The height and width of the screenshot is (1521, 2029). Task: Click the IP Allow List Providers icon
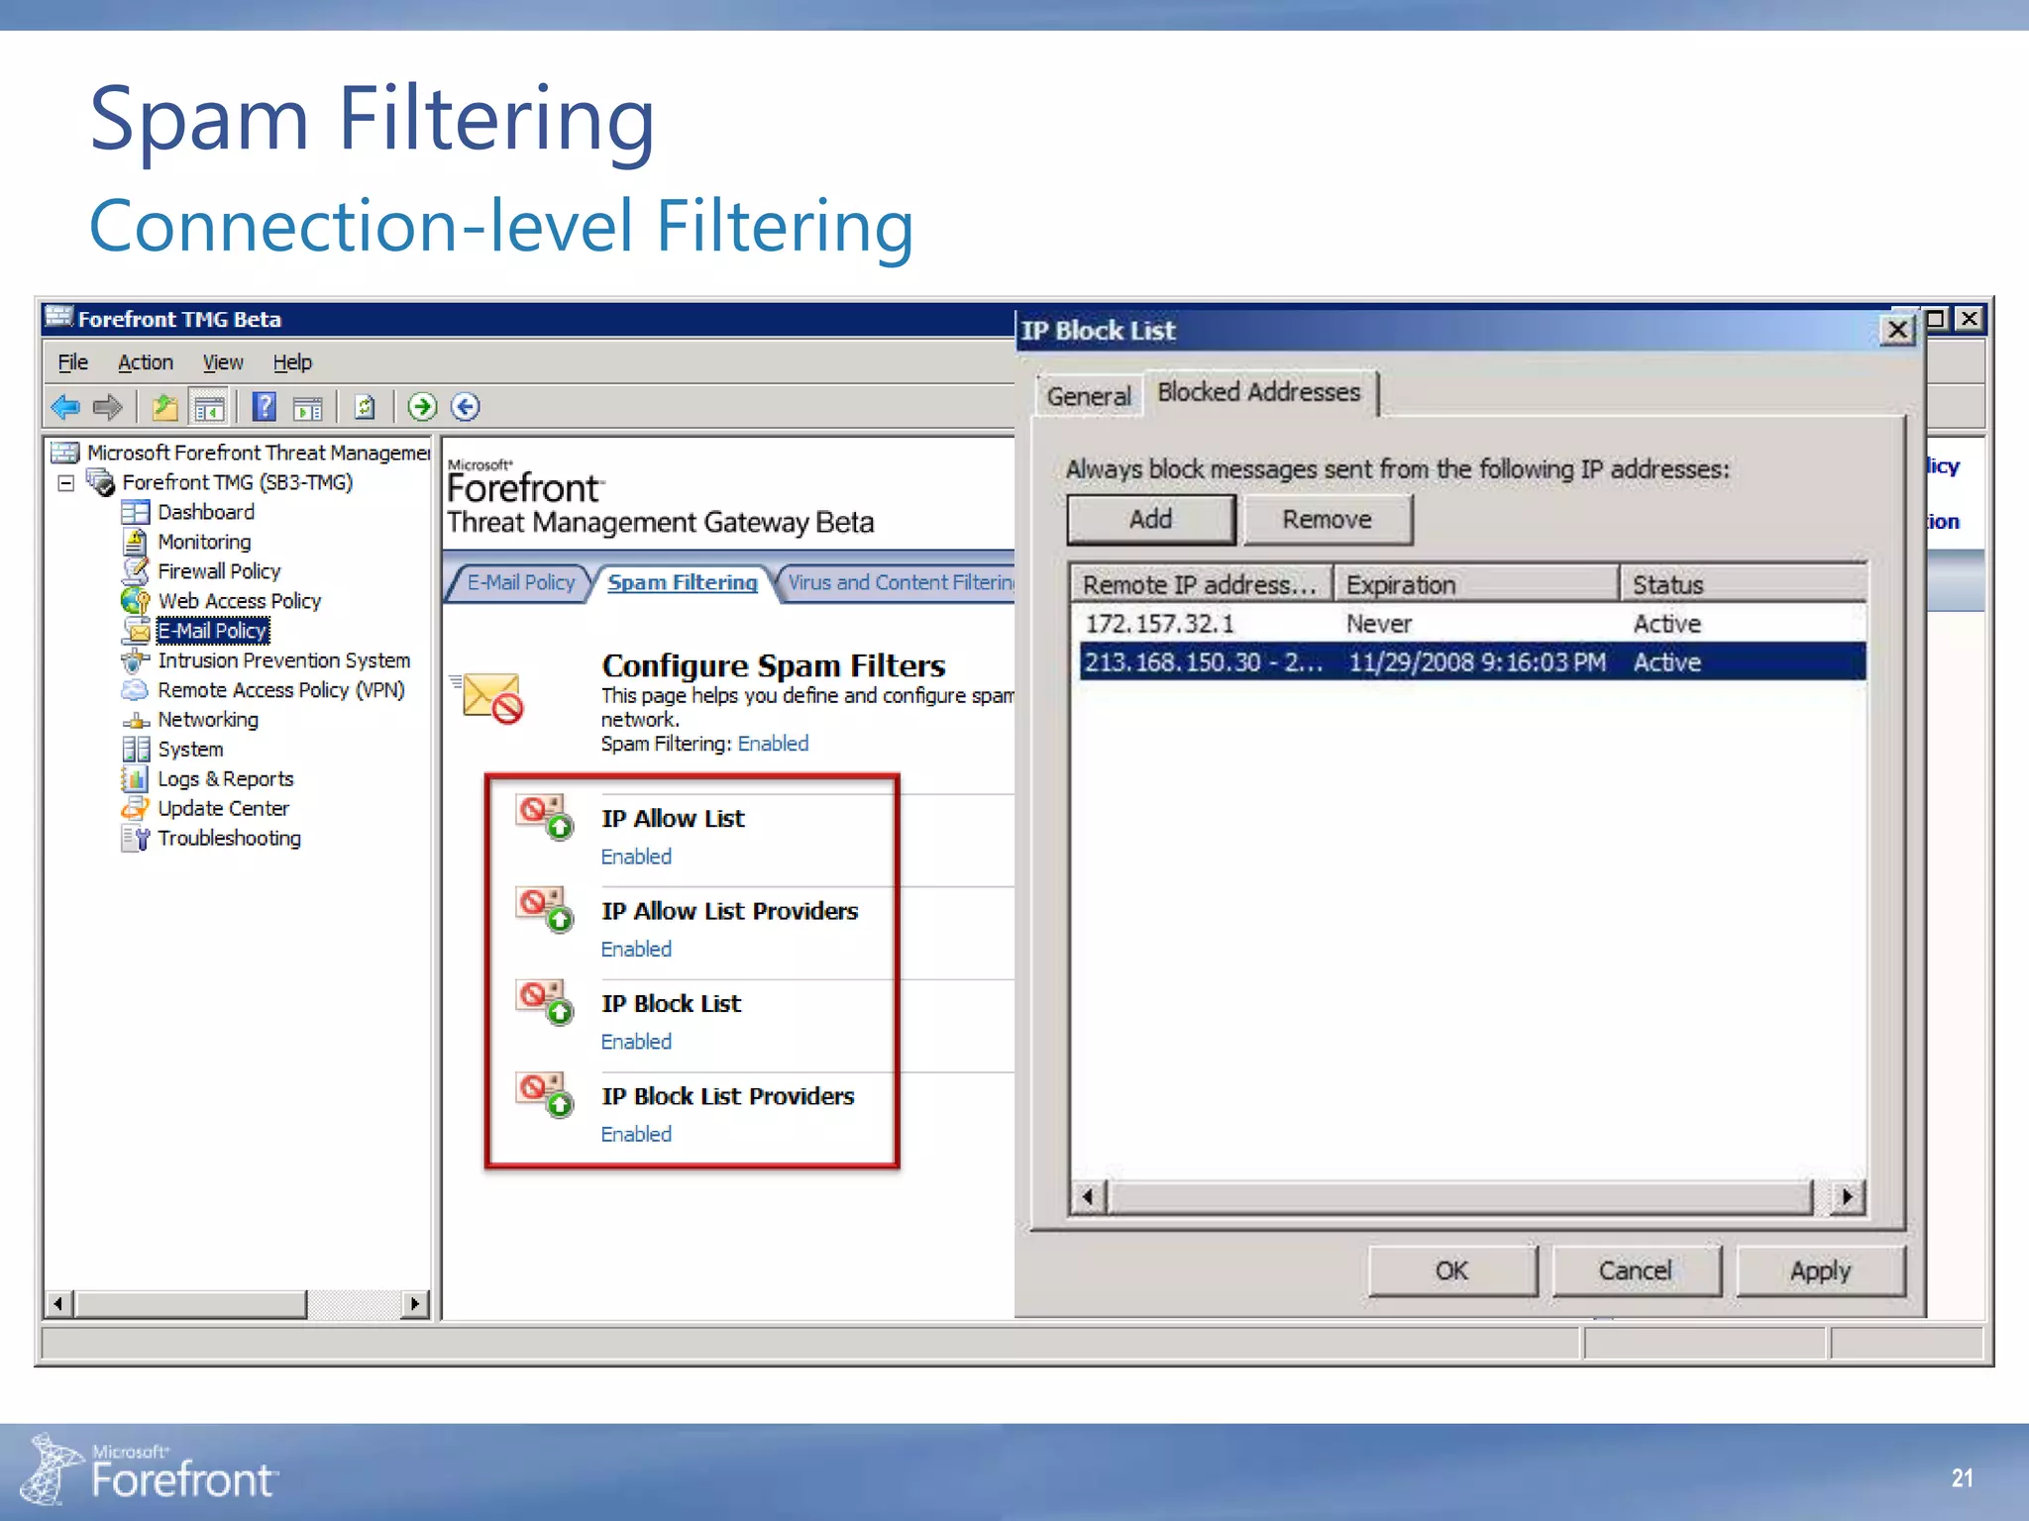pos(545,909)
